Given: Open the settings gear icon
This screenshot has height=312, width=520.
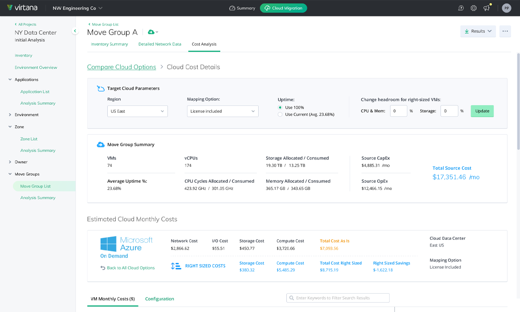Looking at the screenshot, I should pos(474,8).
